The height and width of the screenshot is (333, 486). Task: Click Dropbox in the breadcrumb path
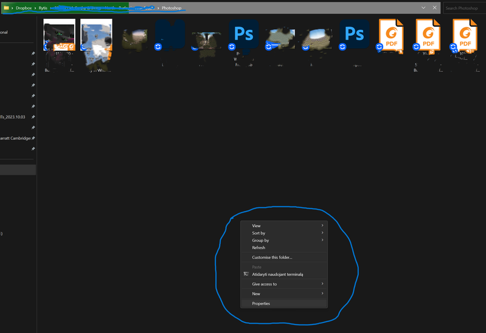tap(24, 8)
